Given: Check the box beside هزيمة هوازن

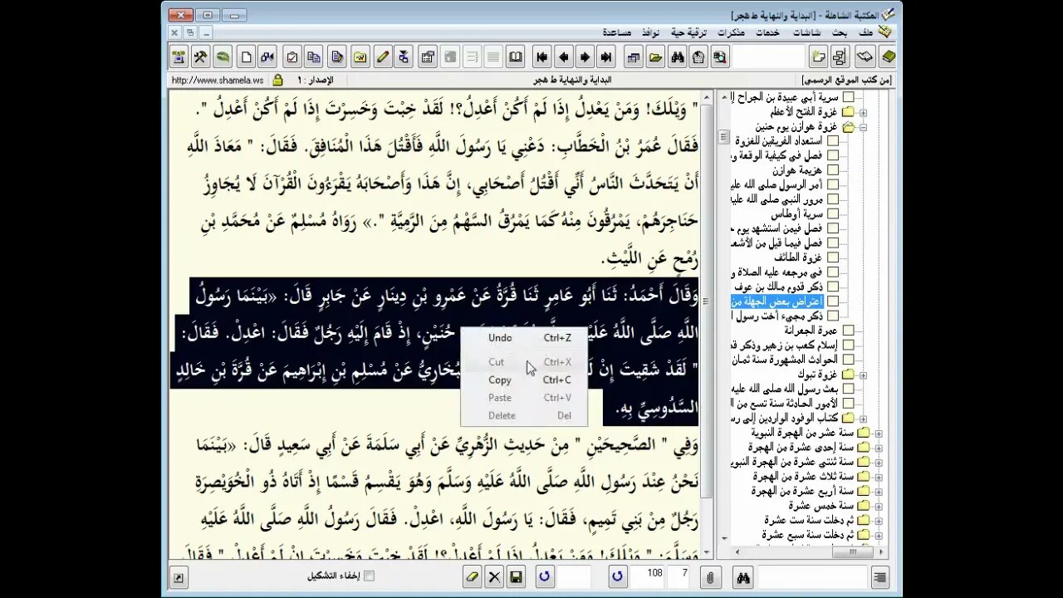Looking at the screenshot, I should pyautogui.click(x=832, y=170).
